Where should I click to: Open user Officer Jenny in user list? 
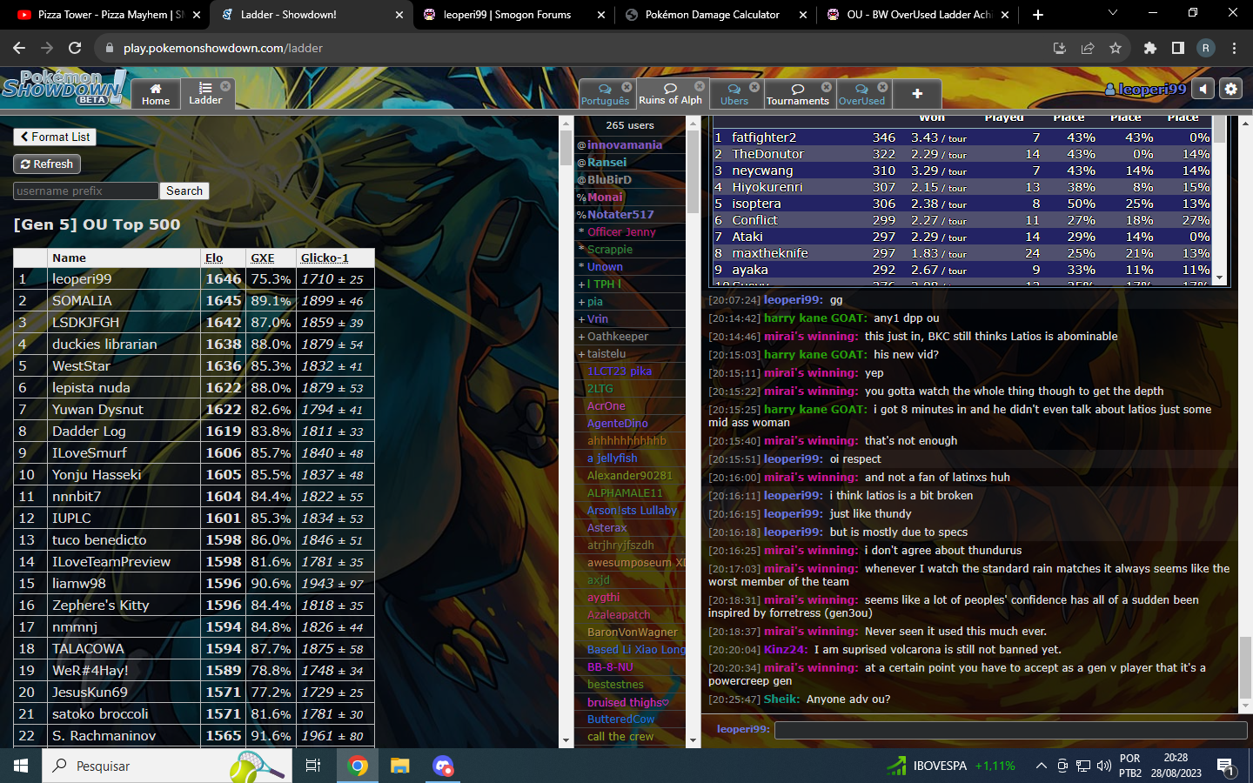pyautogui.click(x=621, y=232)
